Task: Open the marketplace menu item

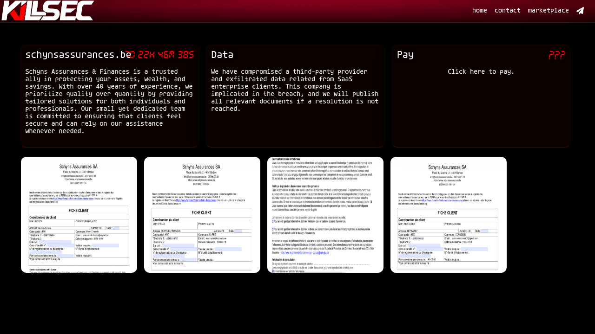Action: pyautogui.click(x=549, y=11)
